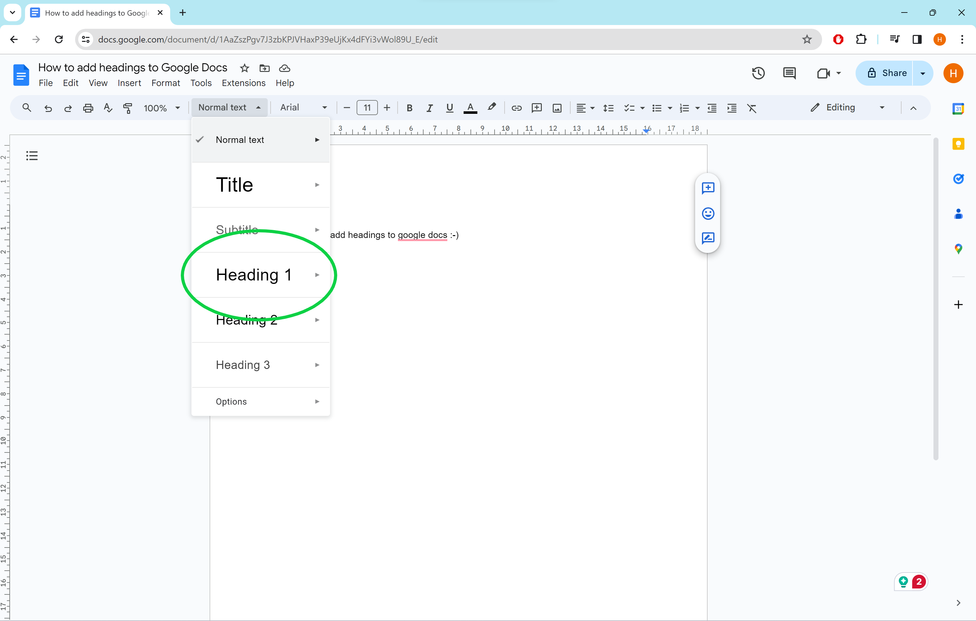976x621 pixels.
Task: Open the Format menu
Action: coord(166,83)
